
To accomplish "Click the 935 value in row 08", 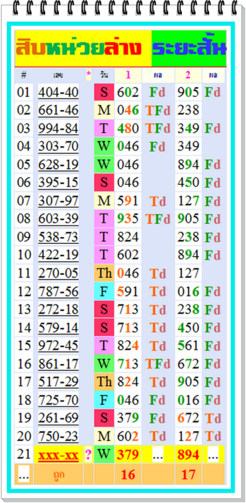I will pyautogui.click(x=128, y=219).
